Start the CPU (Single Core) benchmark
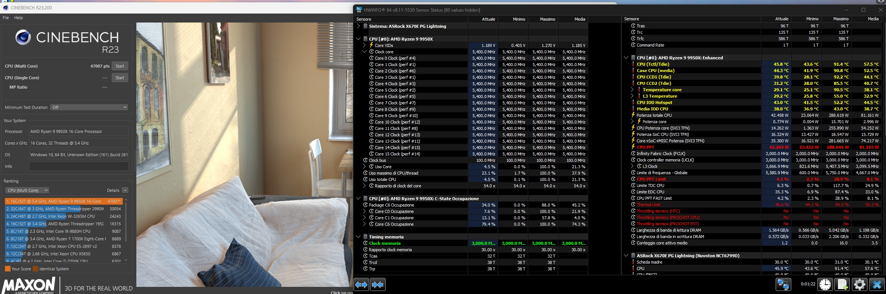886x294 pixels. 120,78
